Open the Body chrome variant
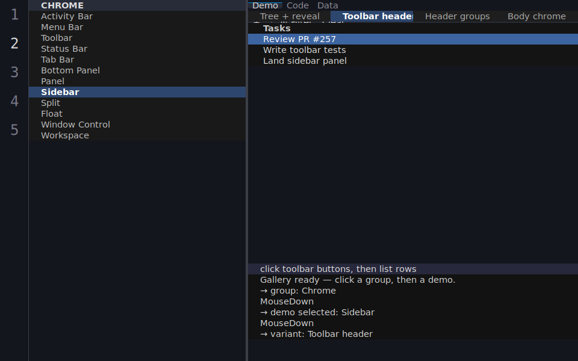 pyautogui.click(x=536, y=16)
